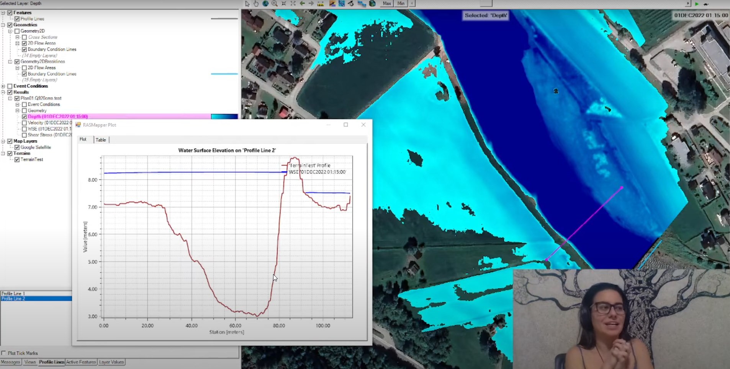Open the Layer Values bottom tab
730x369 pixels.
[111, 362]
